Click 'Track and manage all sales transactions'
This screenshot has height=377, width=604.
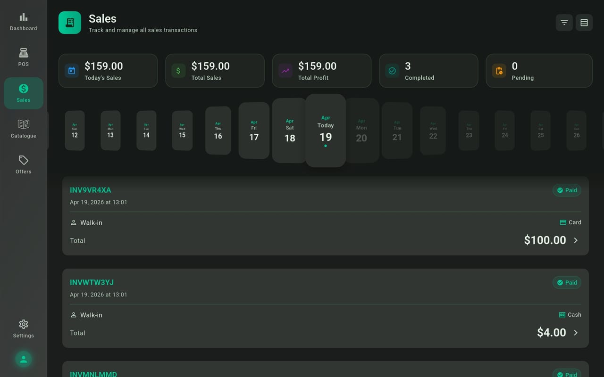tap(143, 30)
